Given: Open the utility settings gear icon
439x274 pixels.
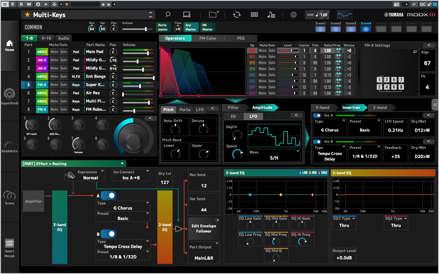Looking at the screenshot, I should pos(293,14).
